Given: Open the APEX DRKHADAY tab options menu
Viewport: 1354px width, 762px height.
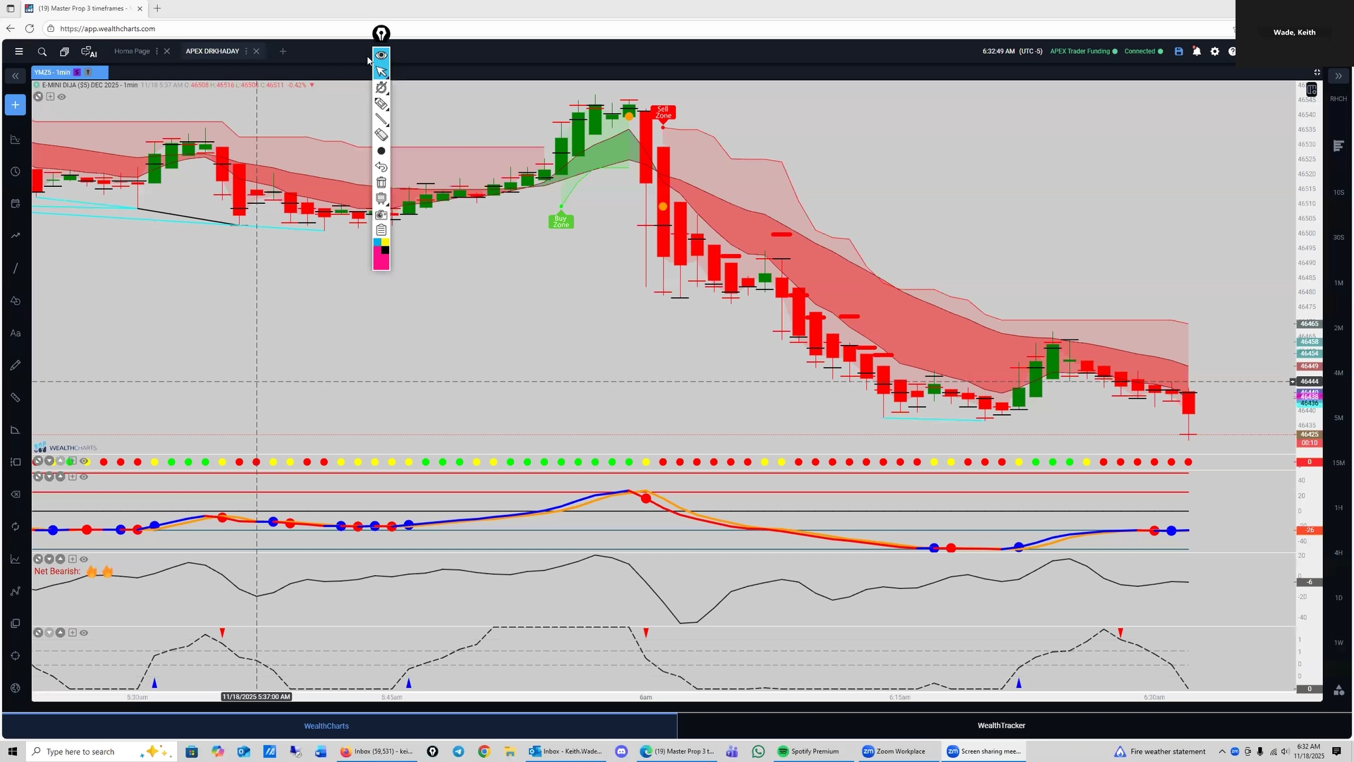Looking at the screenshot, I should (x=246, y=52).
